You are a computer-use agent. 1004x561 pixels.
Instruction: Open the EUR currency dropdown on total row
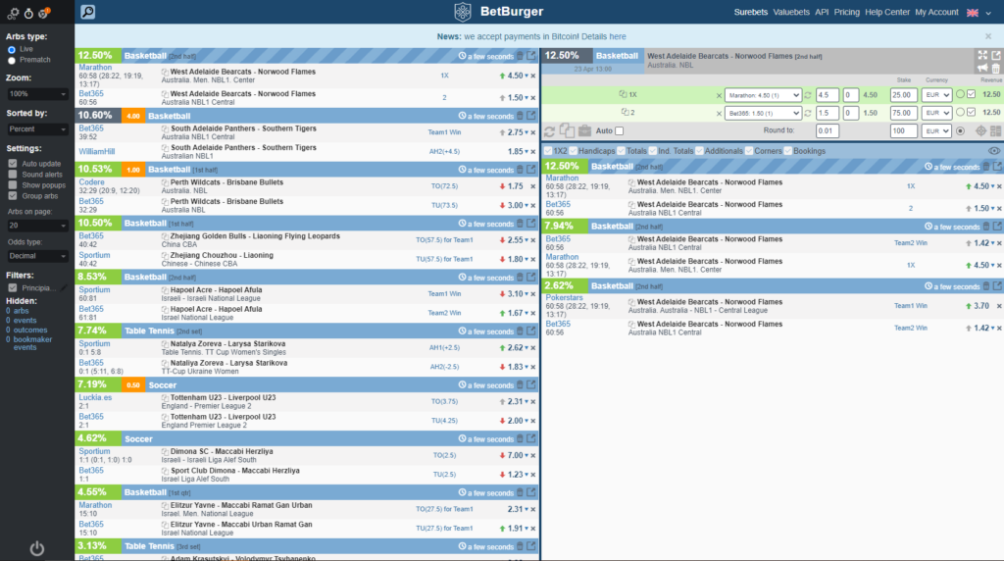(x=936, y=131)
